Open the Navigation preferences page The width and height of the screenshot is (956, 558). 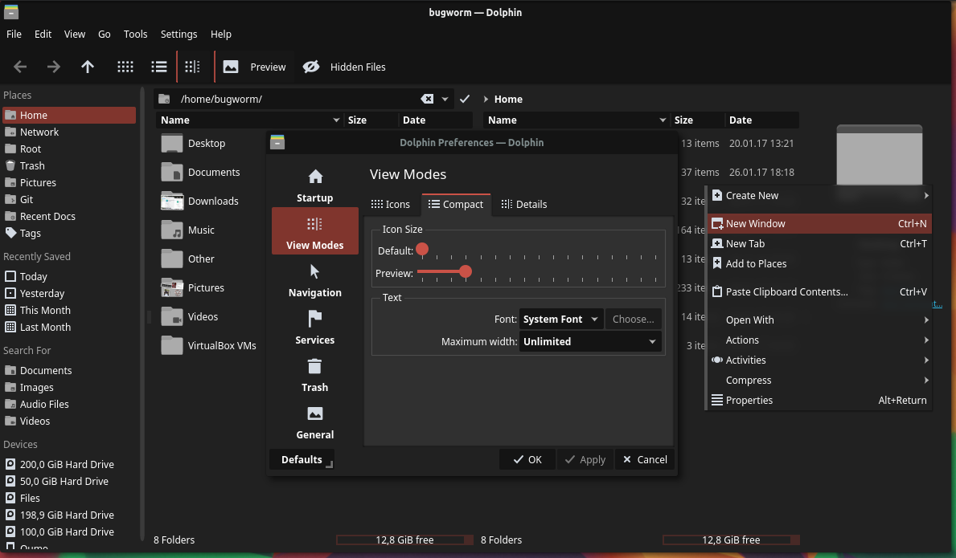(314, 279)
